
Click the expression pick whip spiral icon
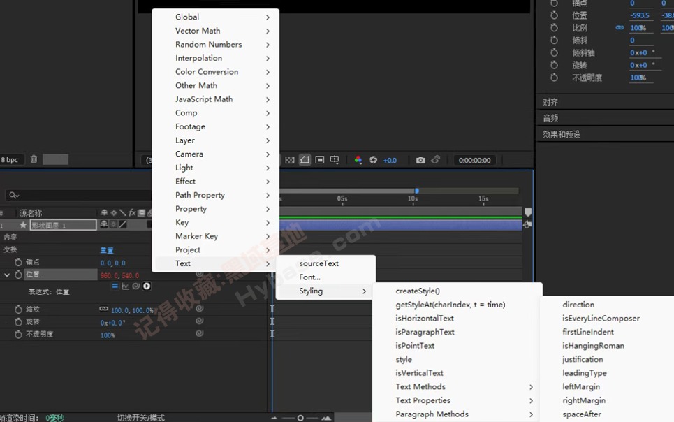click(x=135, y=286)
